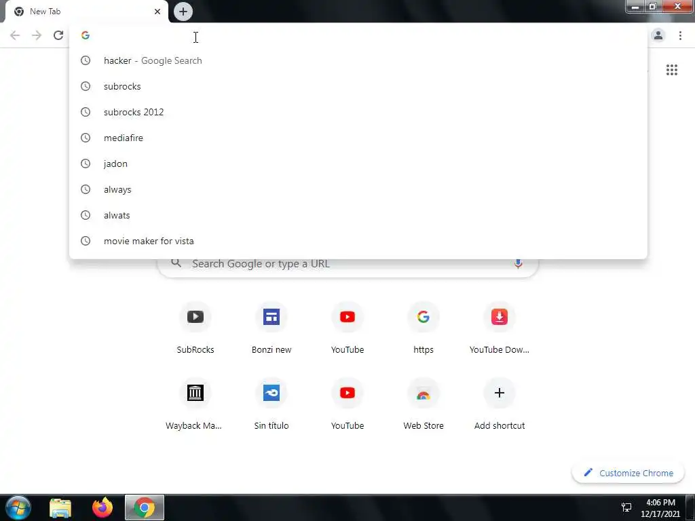Select the 'subrocks 2012' suggestion
Viewport: 695px width, 521px height.
[x=358, y=112]
